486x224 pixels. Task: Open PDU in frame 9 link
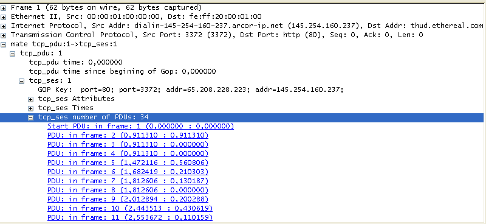[128, 199]
